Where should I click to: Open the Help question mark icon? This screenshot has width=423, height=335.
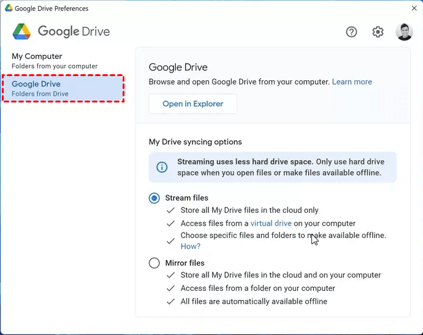pyautogui.click(x=351, y=32)
